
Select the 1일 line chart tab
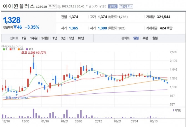click(x=24, y=38)
